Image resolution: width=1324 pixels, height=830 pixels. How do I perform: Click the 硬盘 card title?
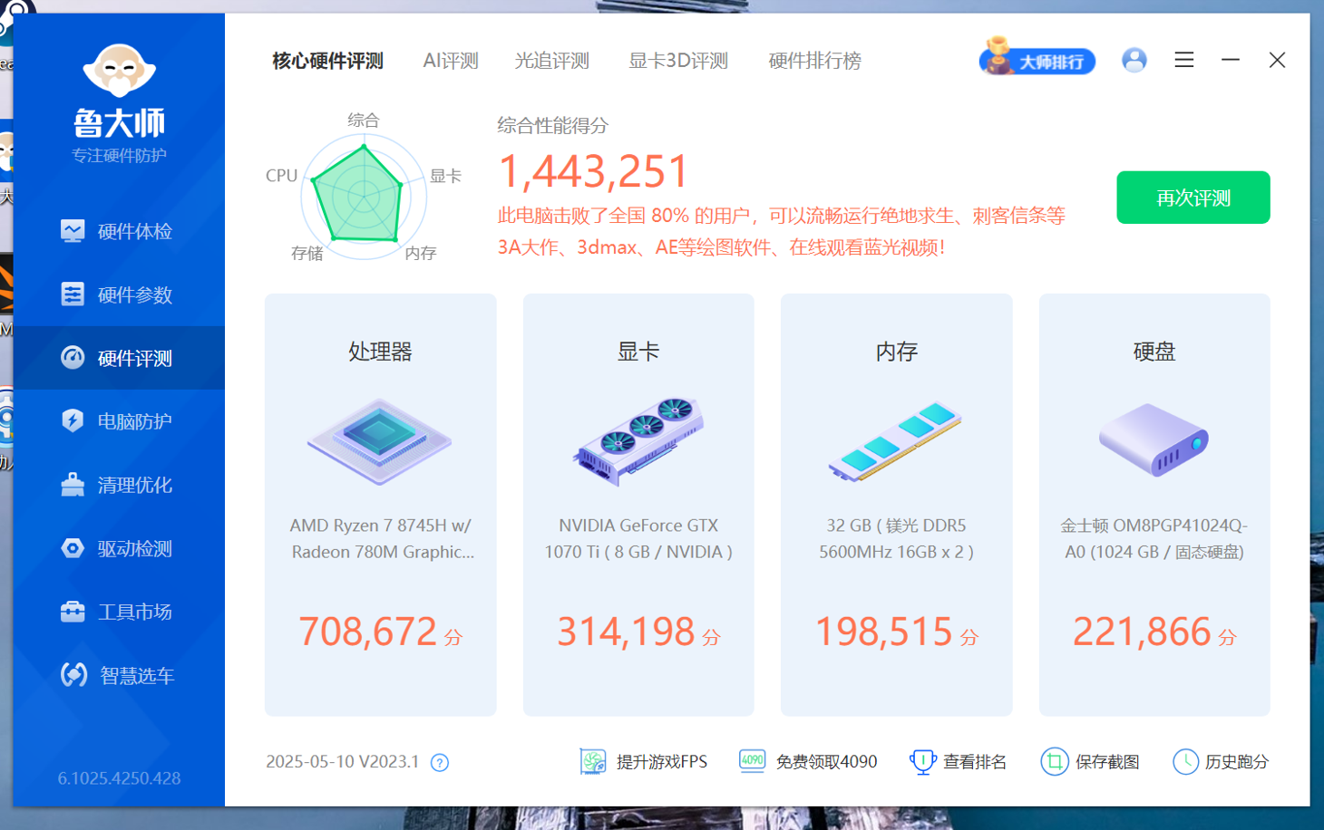click(x=1154, y=352)
